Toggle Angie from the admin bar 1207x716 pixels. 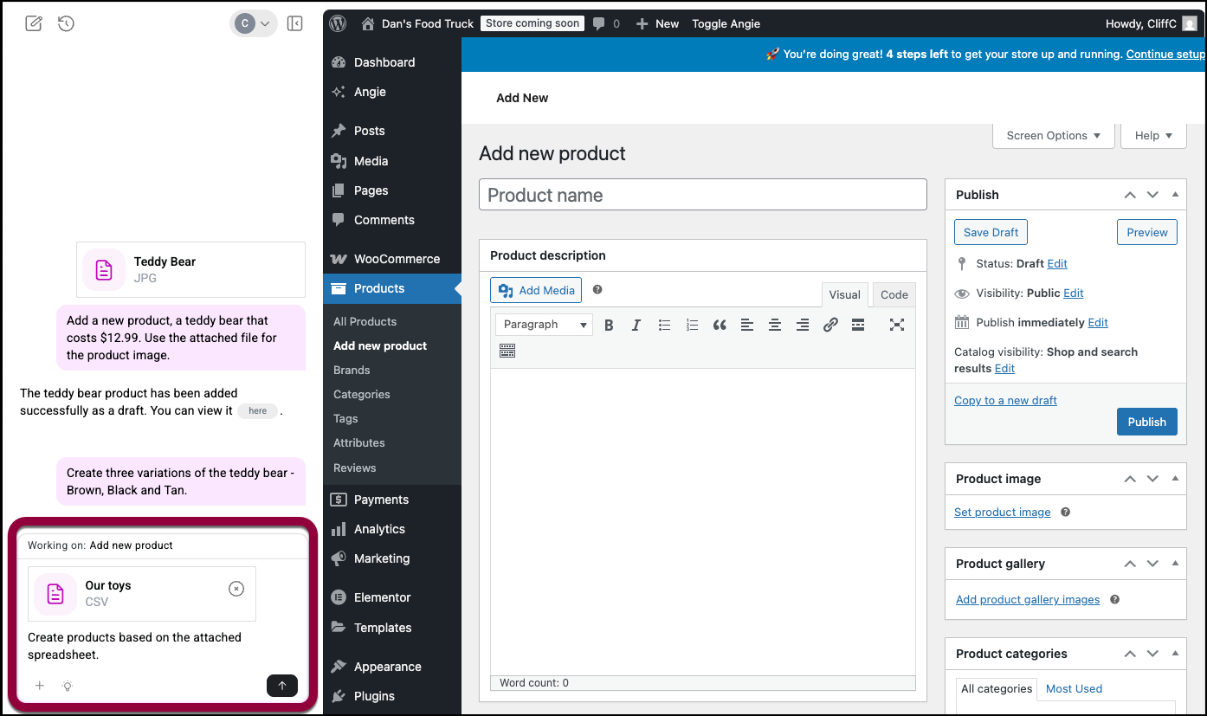(726, 23)
